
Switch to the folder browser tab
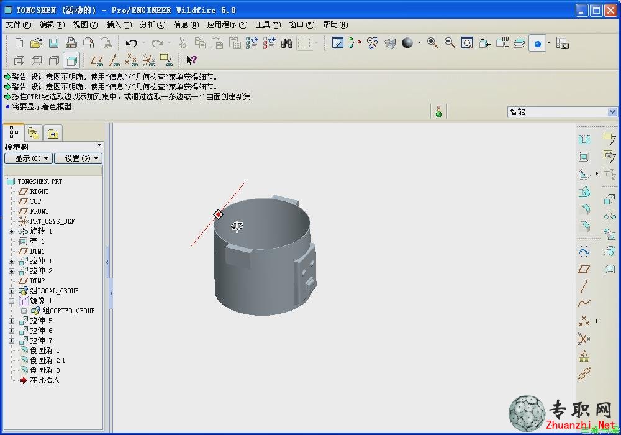click(34, 134)
